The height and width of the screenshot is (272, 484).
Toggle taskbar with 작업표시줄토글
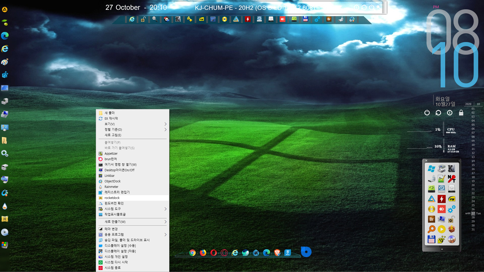point(132,214)
